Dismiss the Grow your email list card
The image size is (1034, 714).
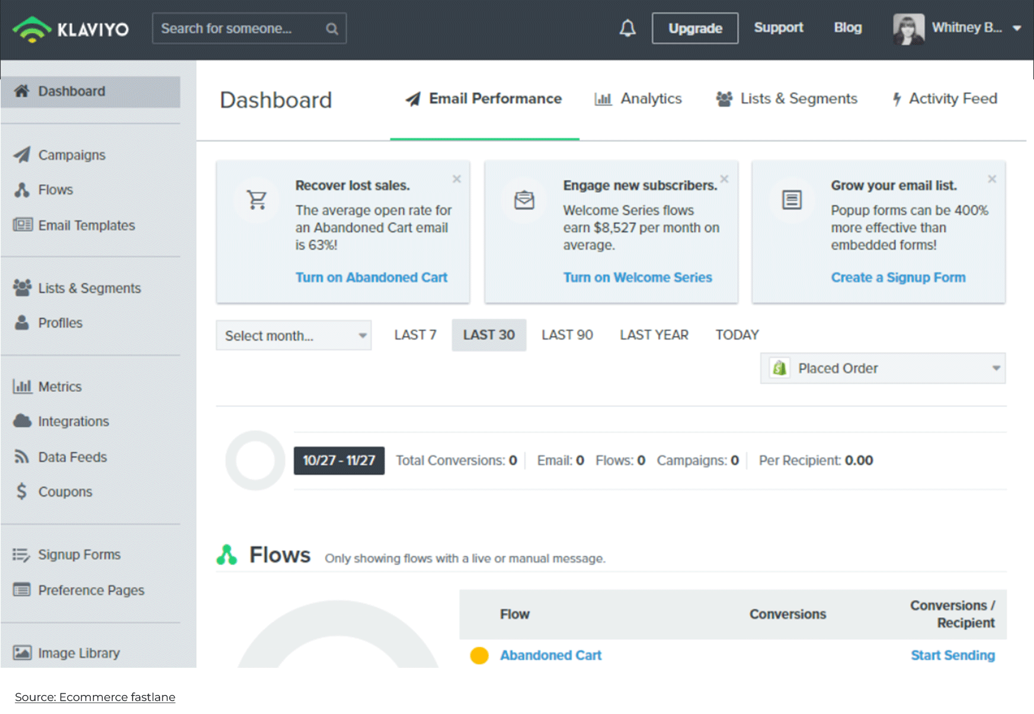pyautogui.click(x=992, y=179)
